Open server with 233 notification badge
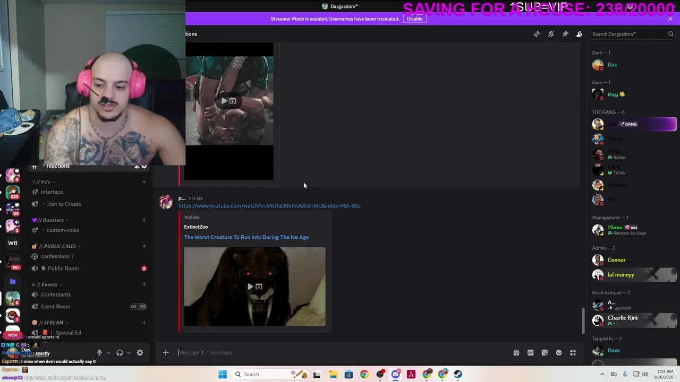 13,192
